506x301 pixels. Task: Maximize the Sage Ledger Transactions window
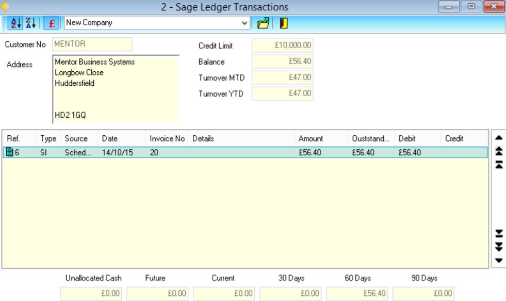pos(471,7)
